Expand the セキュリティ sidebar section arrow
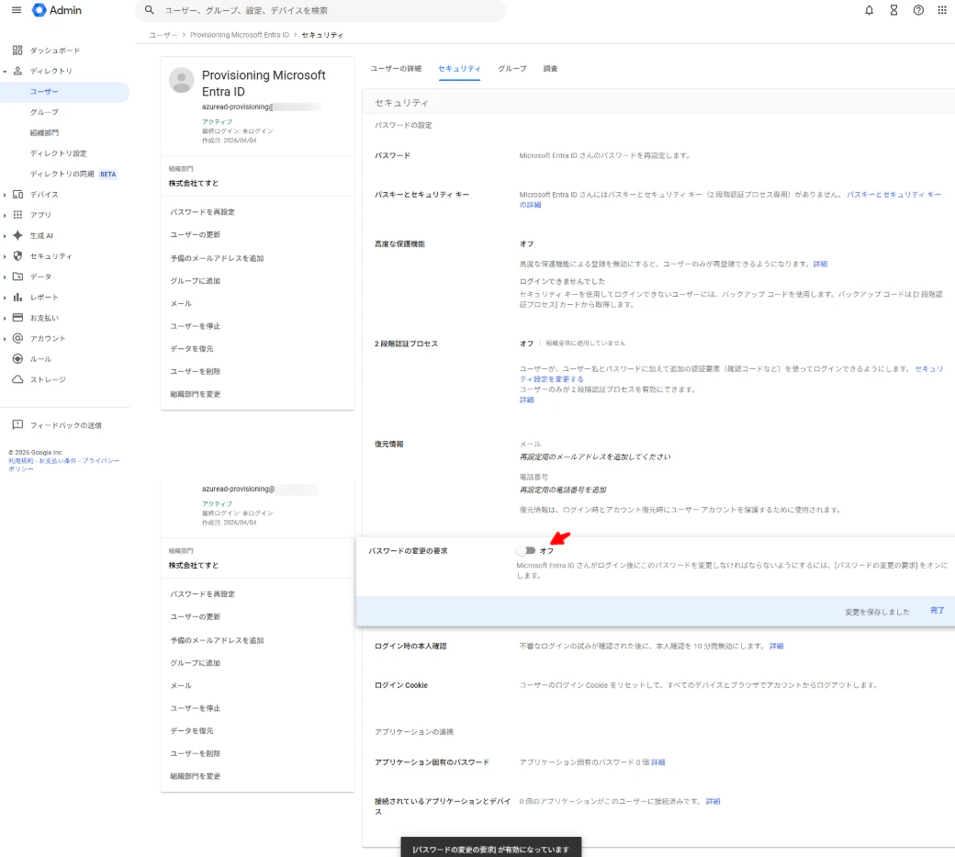This screenshot has height=857, width=955. pos(5,256)
